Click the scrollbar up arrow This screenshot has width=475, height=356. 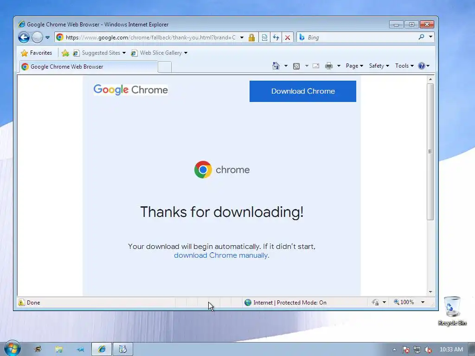point(430,79)
